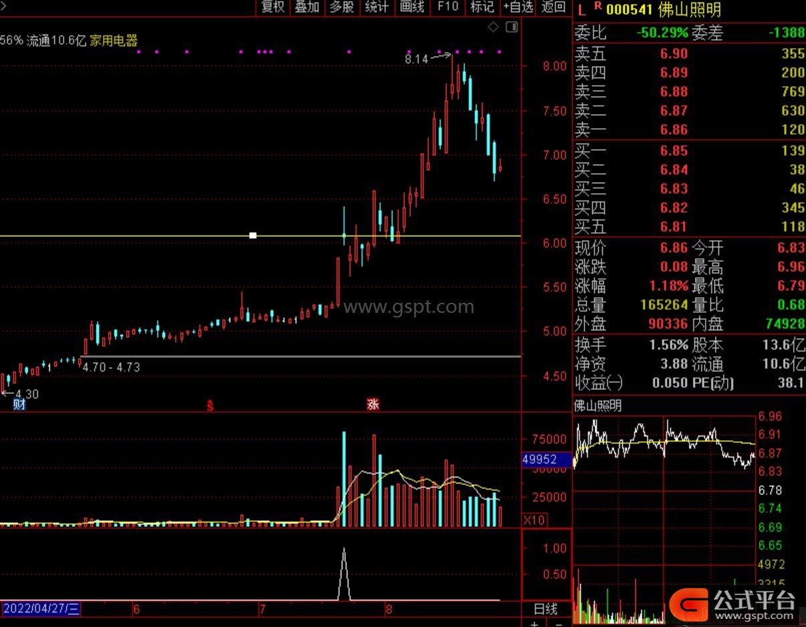806x627 pixels.
Task: Click the 换手 value 1.56%
Action: pyautogui.click(x=668, y=345)
